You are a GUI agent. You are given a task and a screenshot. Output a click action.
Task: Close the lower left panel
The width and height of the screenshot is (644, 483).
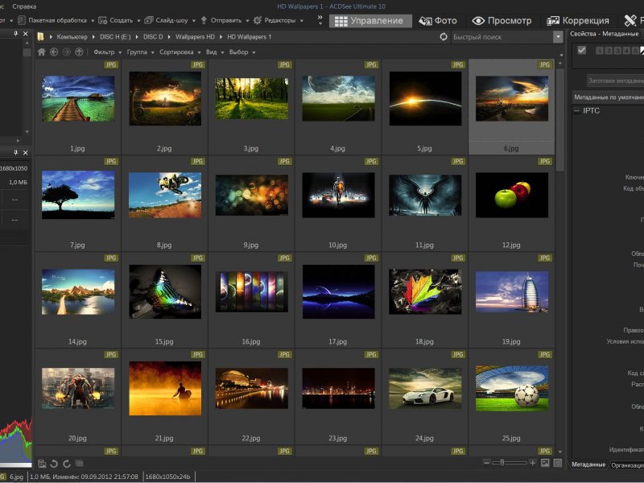pyautogui.click(x=26, y=152)
